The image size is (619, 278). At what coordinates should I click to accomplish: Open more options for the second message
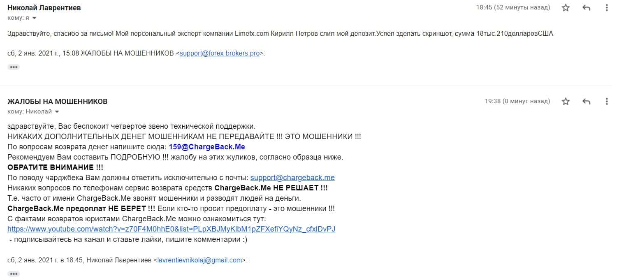pyautogui.click(x=607, y=102)
